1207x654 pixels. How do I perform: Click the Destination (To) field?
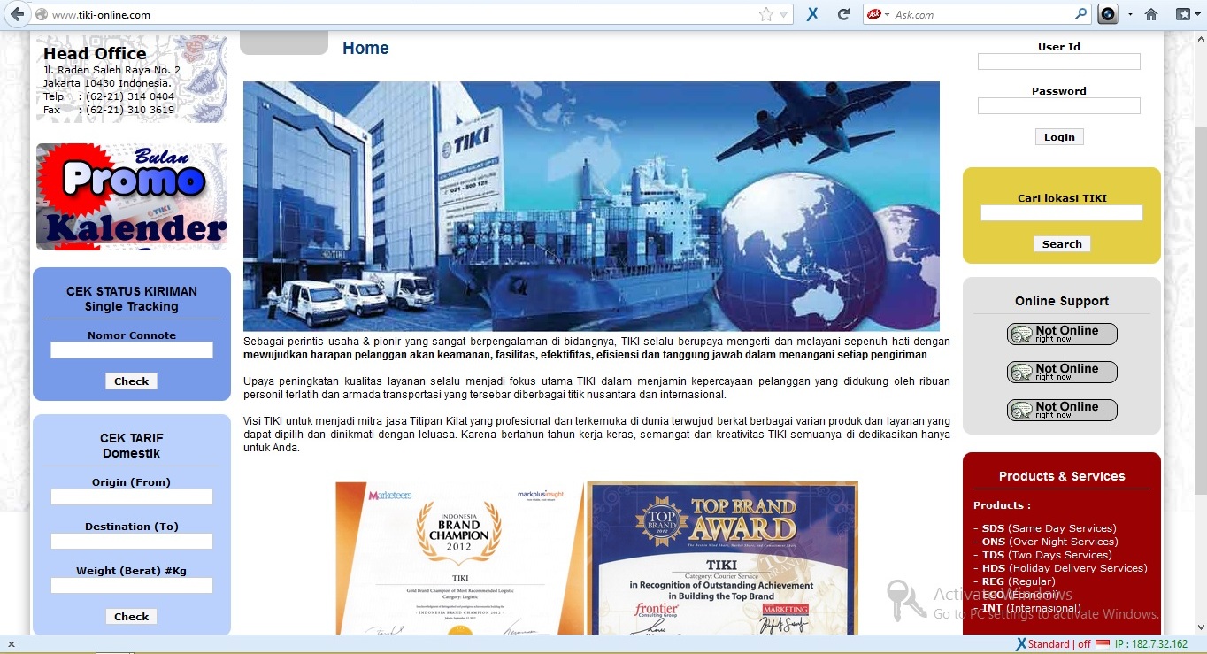click(132, 542)
